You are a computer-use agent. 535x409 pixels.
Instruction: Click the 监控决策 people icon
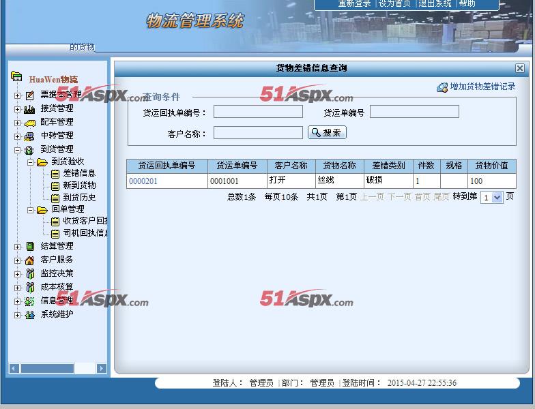[x=30, y=274]
